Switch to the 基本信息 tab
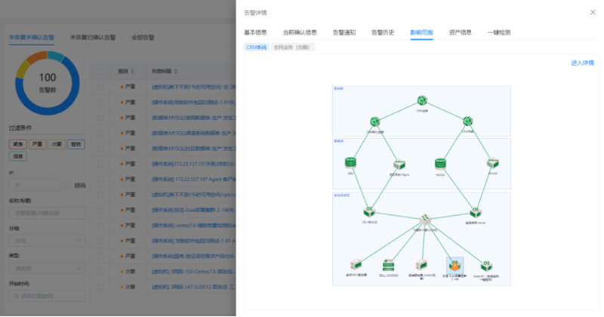 pos(255,32)
